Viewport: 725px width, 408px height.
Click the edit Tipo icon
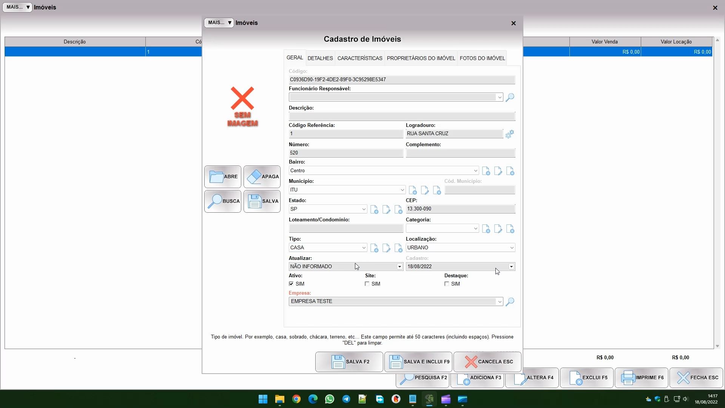[x=386, y=248]
